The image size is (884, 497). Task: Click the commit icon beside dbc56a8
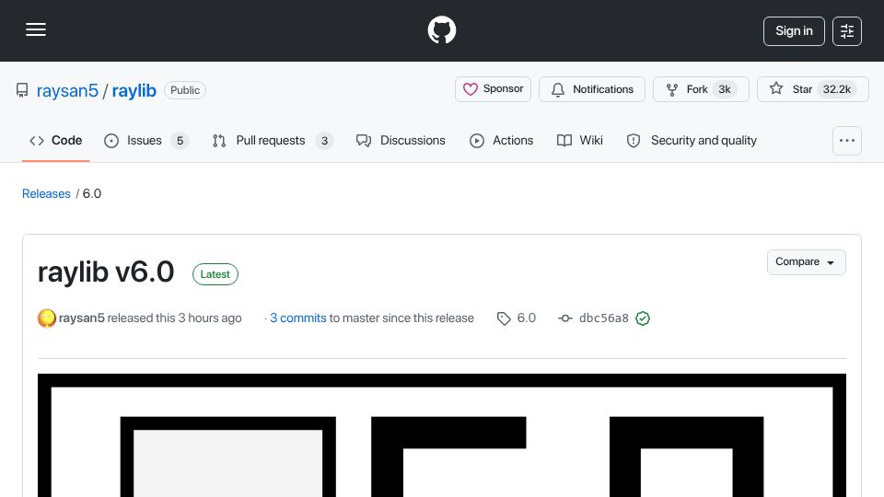pos(564,318)
